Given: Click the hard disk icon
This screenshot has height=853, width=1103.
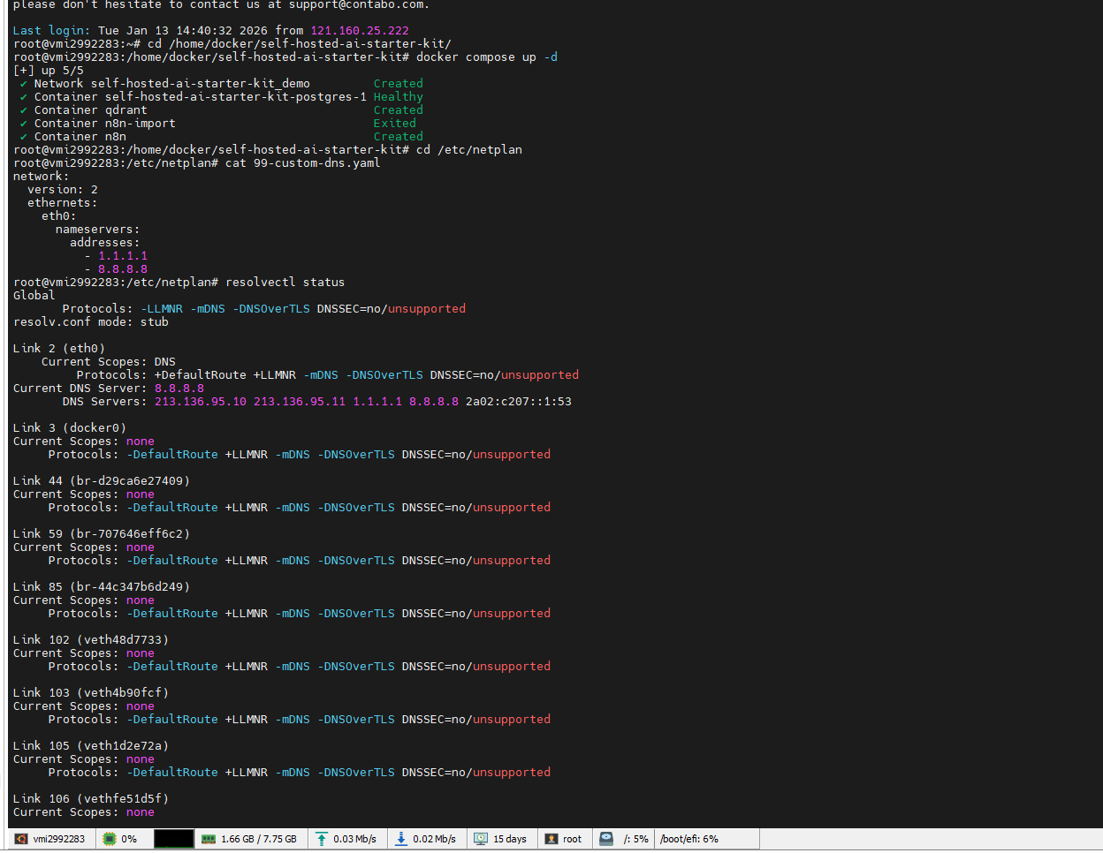Looking at the screenshot, I should [606, 839].
